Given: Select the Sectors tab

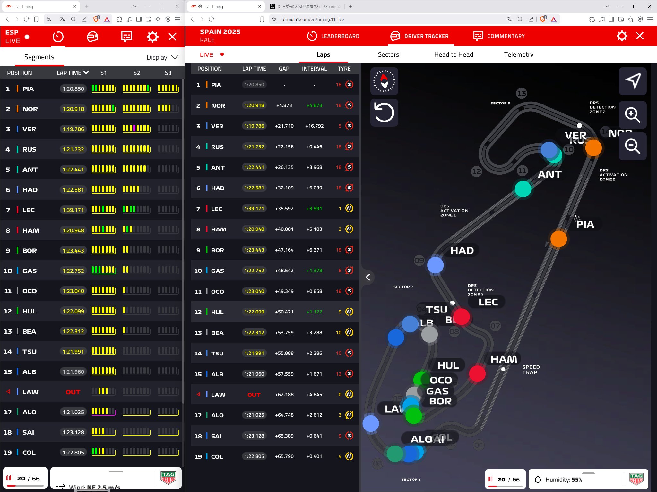Looking at the screenshot, I should (388, 54).
